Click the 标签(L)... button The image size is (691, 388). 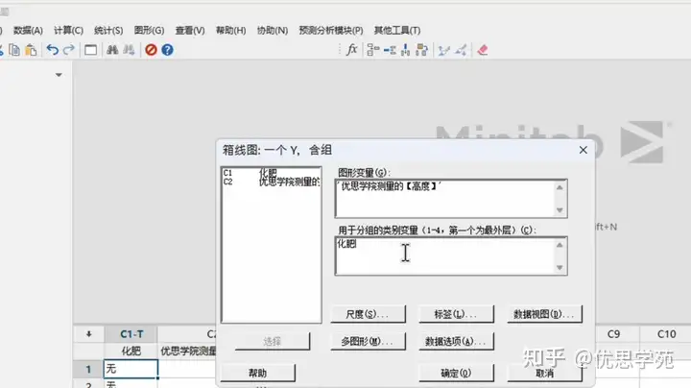click(456, 314)
